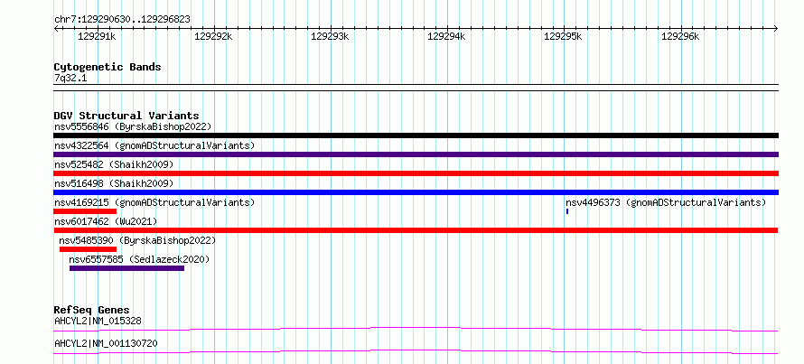The height and width of the screenshot is (364, 804).
Task: Click the red nsv6017462 variant bar
Action: [416, 230]
